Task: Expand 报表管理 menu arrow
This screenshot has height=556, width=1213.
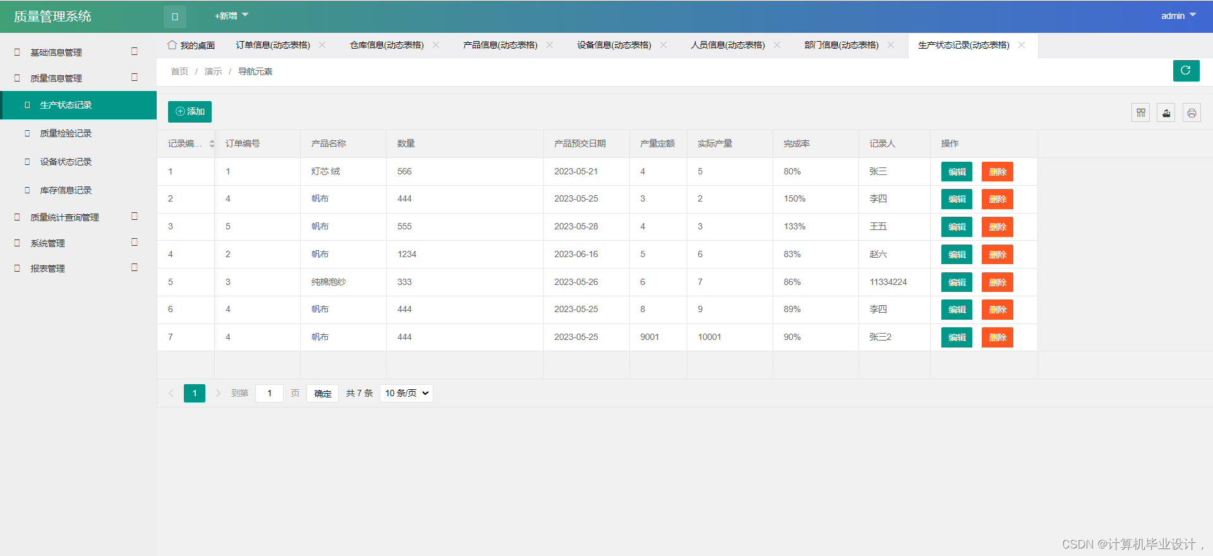Action: click(135, 267)
